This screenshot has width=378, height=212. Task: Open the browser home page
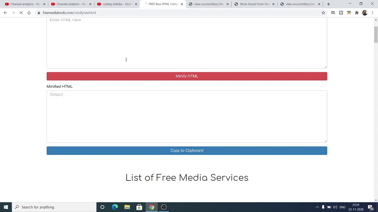tap(29, 13)
